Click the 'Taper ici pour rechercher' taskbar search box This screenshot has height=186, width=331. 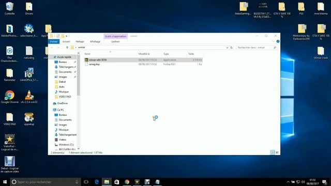[x=46, y=182]
